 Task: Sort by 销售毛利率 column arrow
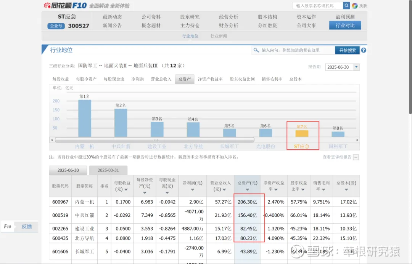(323, 190)
